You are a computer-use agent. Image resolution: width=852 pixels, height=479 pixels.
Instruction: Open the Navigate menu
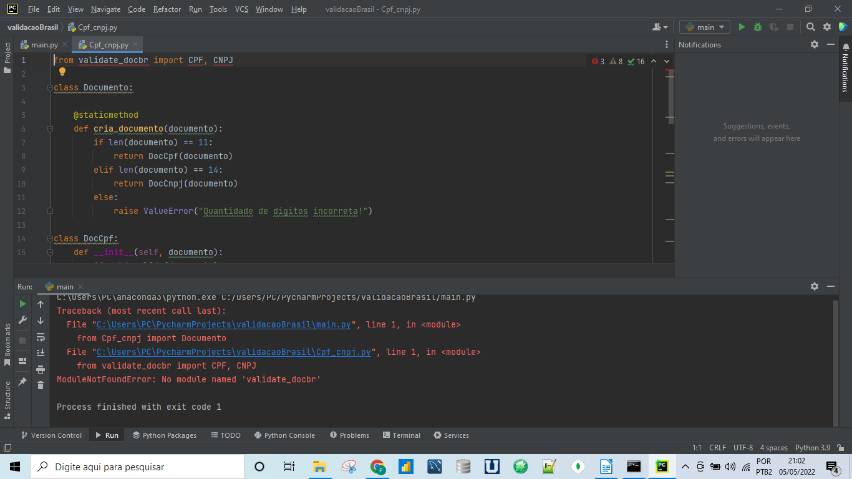click(x=105, y=9)
